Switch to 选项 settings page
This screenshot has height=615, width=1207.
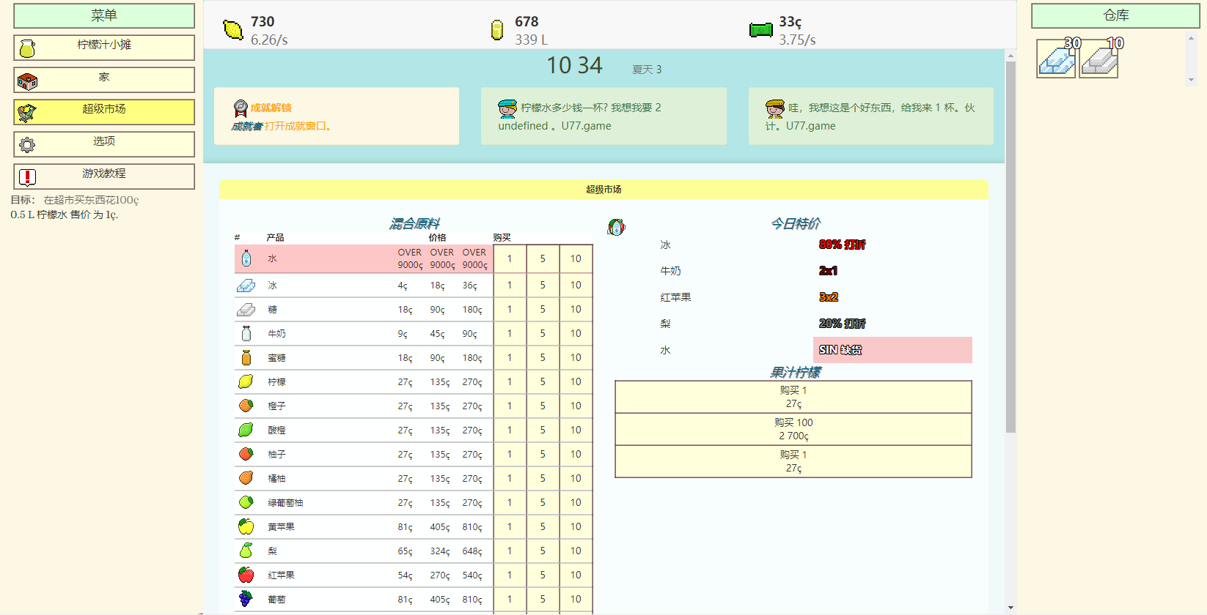[x=104, y=144]
